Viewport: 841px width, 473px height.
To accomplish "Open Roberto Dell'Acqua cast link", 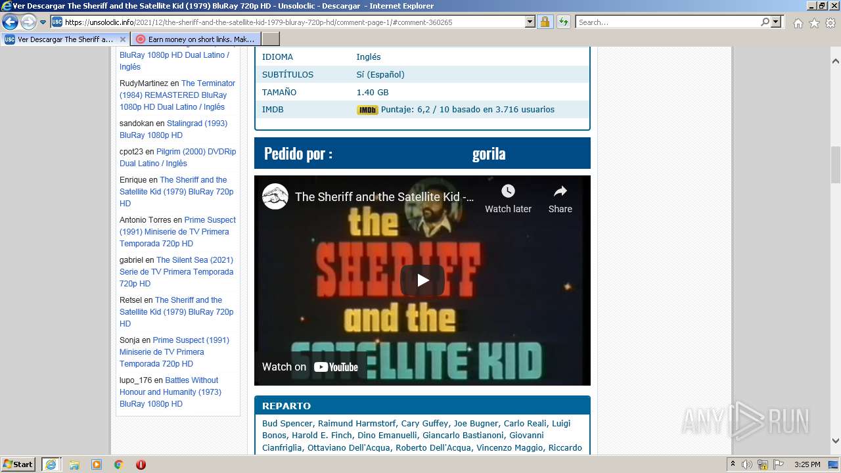I will [433, 448].
